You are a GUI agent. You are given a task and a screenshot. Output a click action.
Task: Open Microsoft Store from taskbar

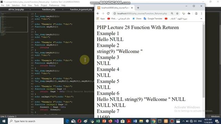[123, 121]
